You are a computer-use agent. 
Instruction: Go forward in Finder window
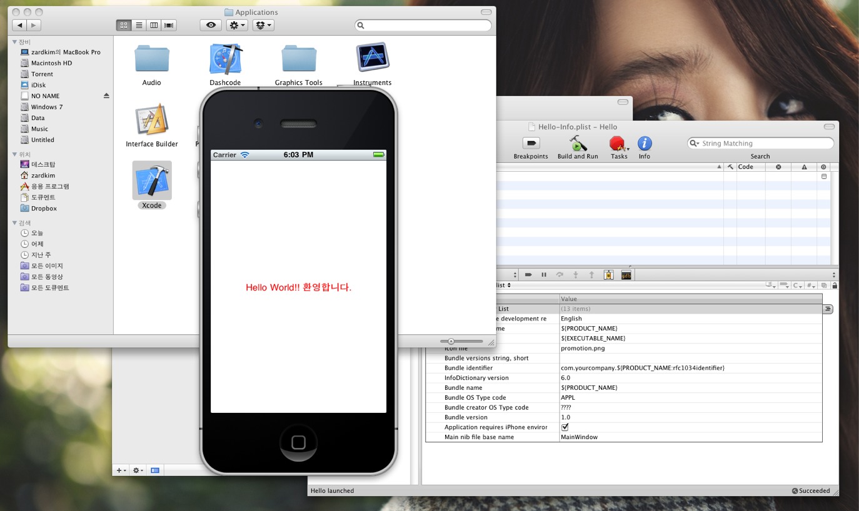34,25
